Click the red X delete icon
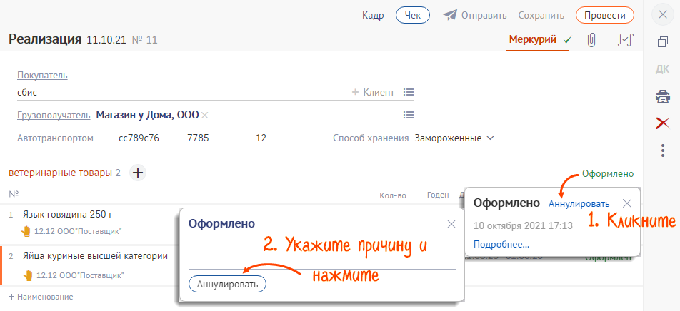The width and height of the screenshot is (680, 311). point(662,123)
